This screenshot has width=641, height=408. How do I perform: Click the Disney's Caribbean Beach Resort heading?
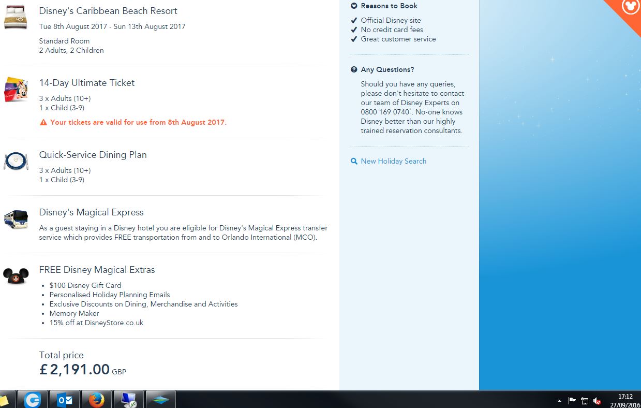coord(108,11)
